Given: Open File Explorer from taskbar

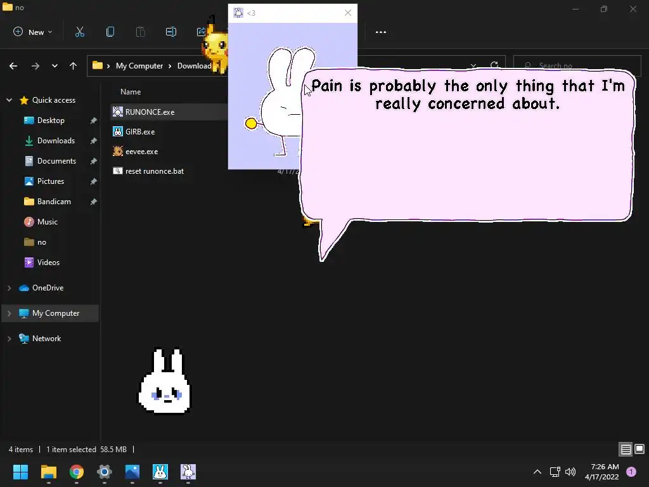Looking at the screenshot, I should 48,472.
